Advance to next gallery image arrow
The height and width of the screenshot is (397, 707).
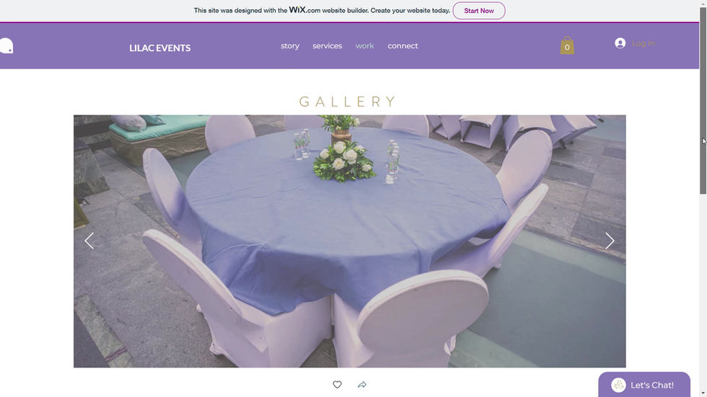click(x=610, y=241)
